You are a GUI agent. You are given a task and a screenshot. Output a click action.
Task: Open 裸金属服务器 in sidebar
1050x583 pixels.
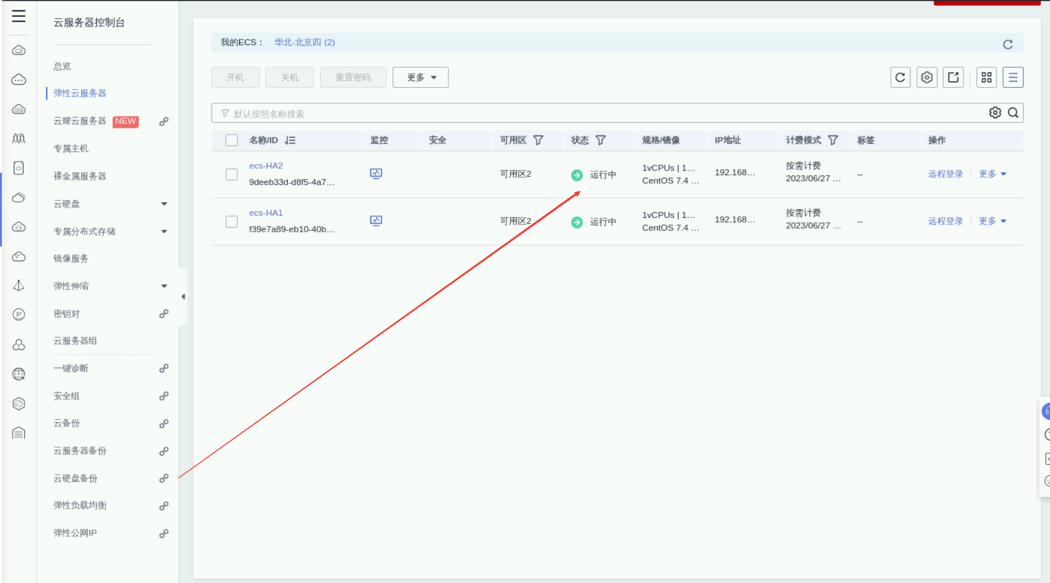coord(80,176)
